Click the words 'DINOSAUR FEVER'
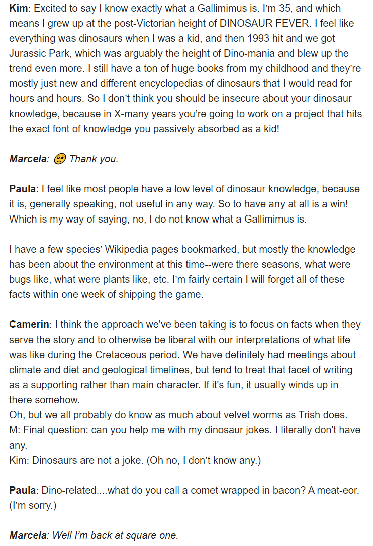This screenshot has width=373, height=546. tap(264, 23)
